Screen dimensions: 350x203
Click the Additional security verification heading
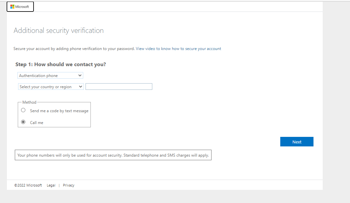pos(59,31)
